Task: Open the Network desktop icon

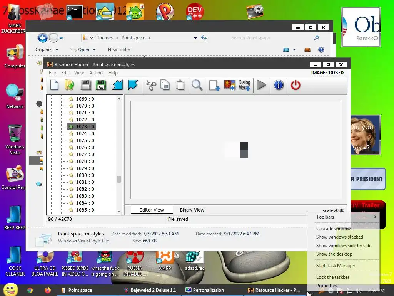Action: pos(15,97)
